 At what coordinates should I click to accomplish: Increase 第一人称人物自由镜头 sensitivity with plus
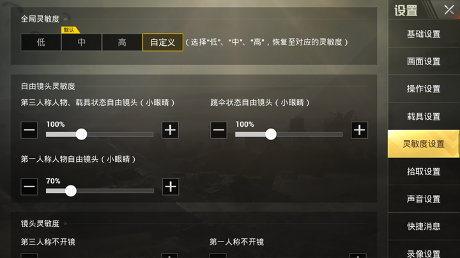pos(171,187)
